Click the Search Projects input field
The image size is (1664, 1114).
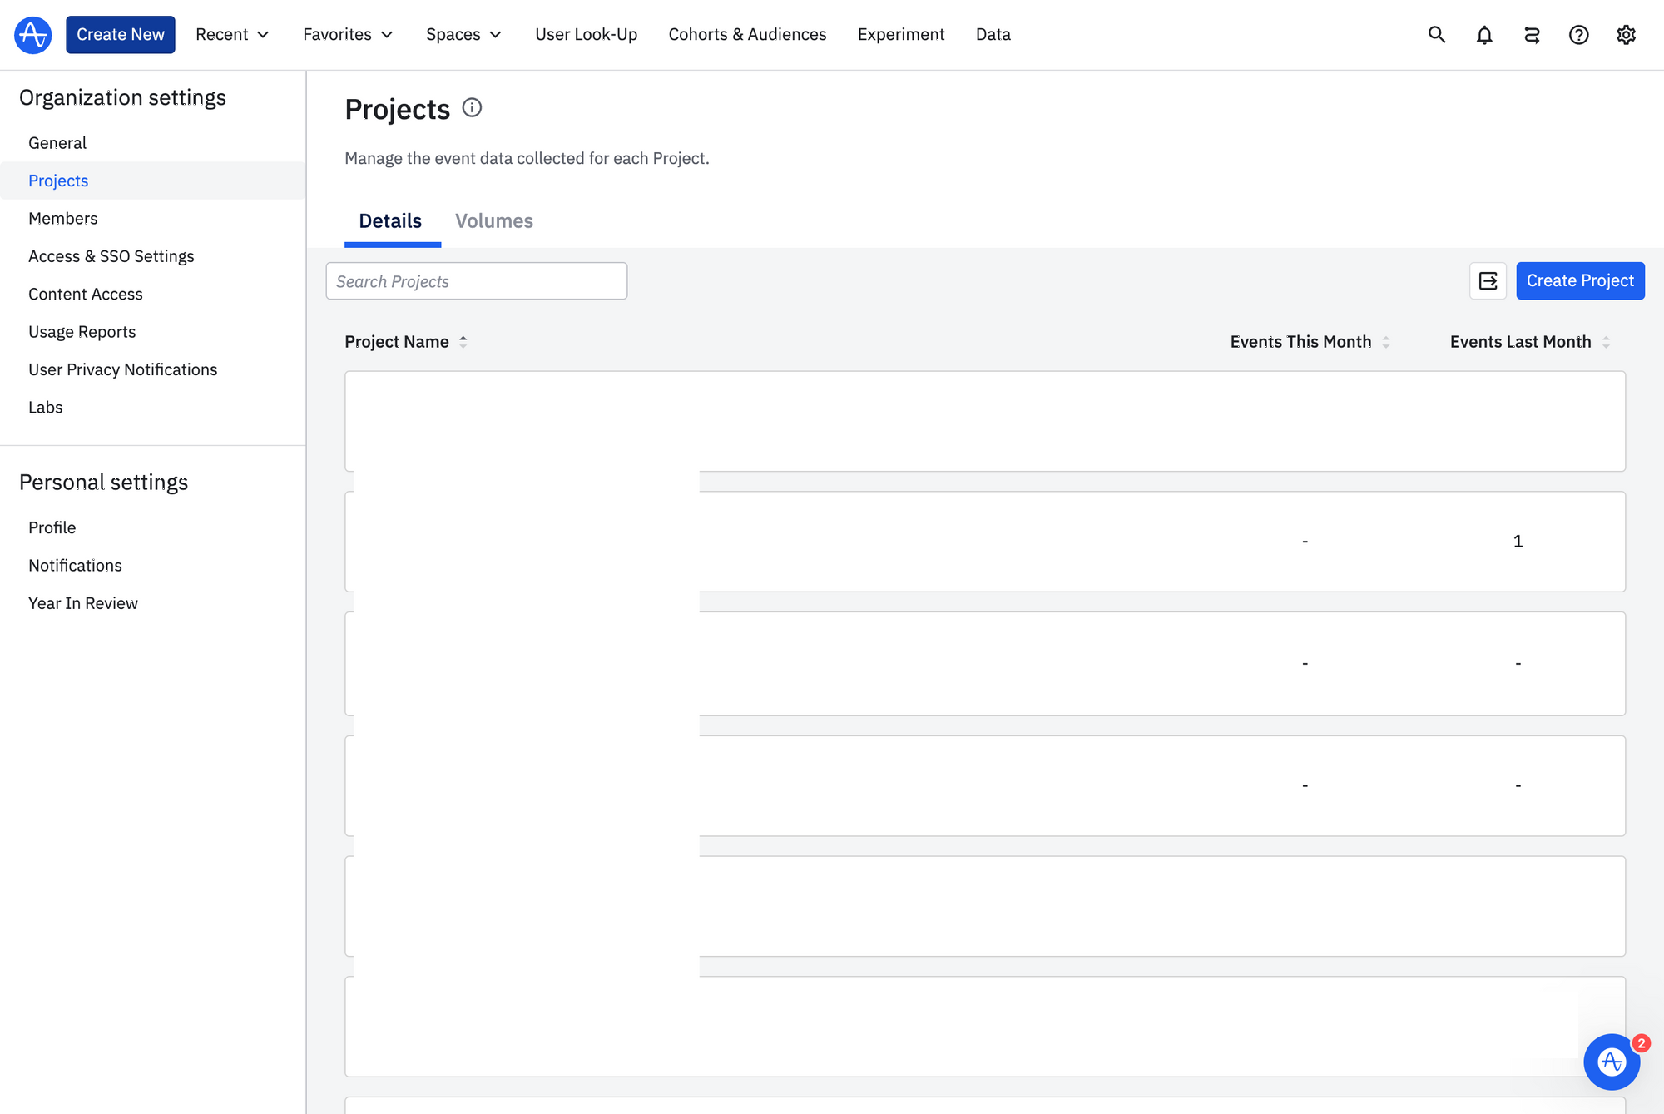point(476,281)
